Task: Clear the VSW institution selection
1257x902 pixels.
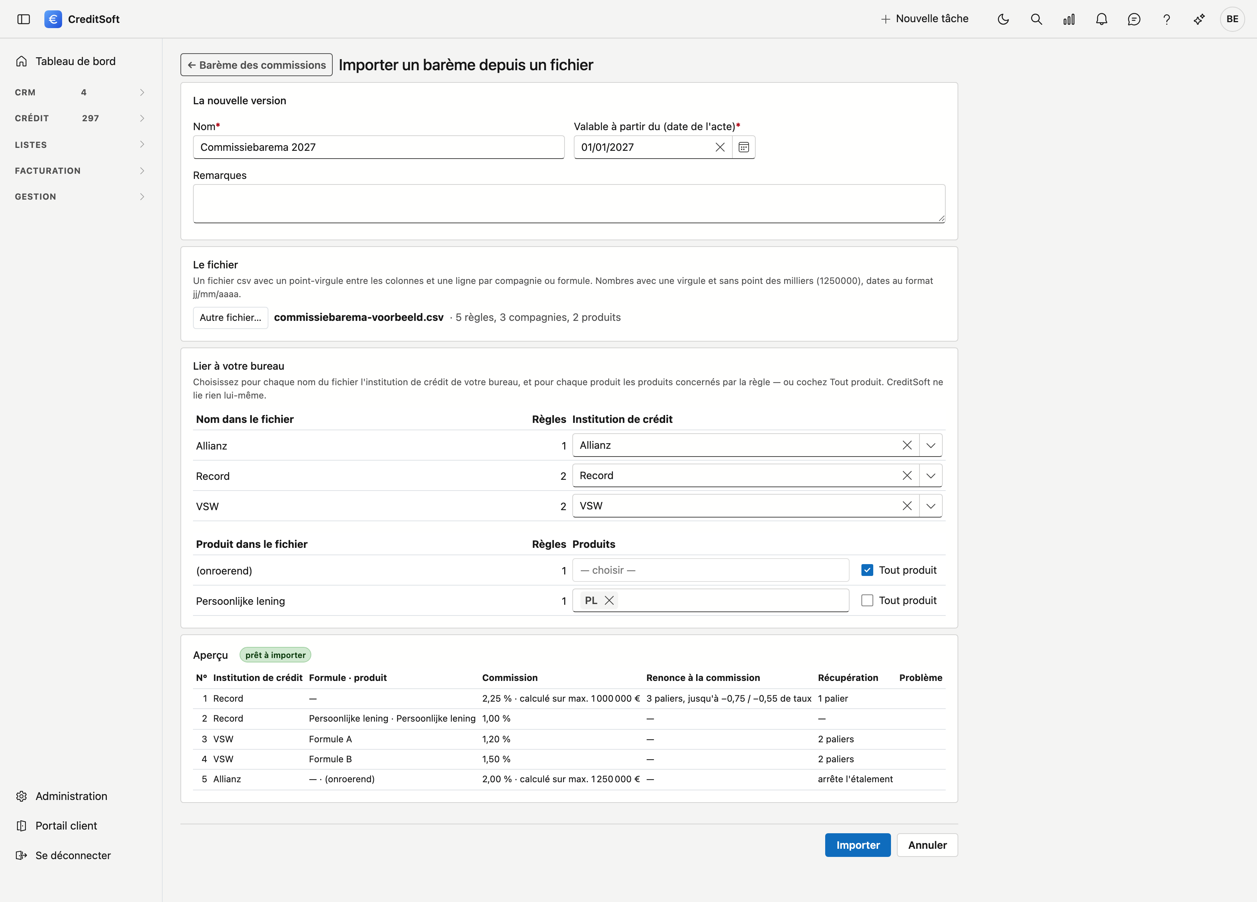Action: click(x=907, y=506)
